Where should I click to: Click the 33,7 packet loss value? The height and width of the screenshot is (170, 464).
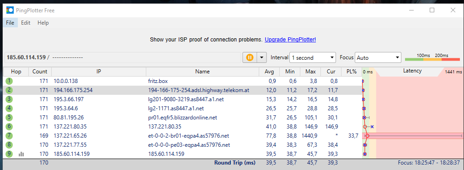click(354, 136)
